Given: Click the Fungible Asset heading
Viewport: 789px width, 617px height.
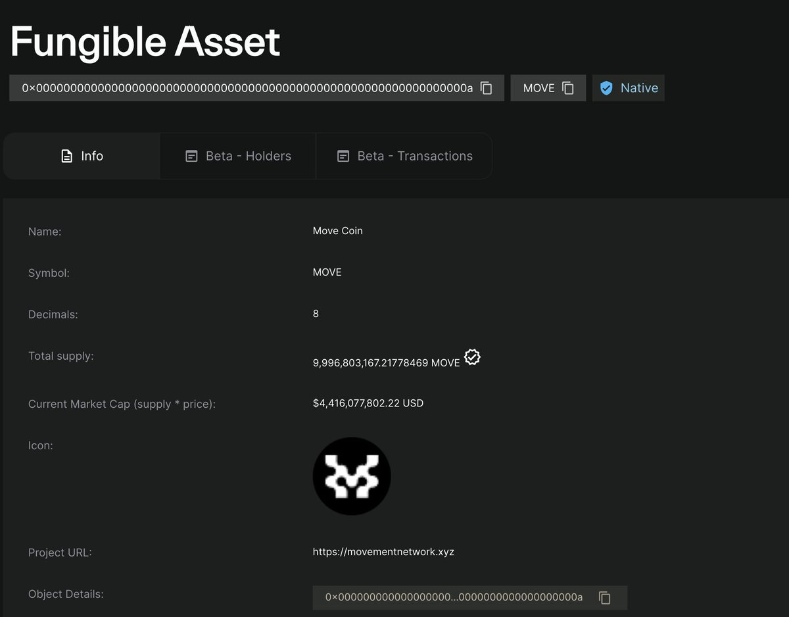Looking at the screenshot, I should pos(145,41).
